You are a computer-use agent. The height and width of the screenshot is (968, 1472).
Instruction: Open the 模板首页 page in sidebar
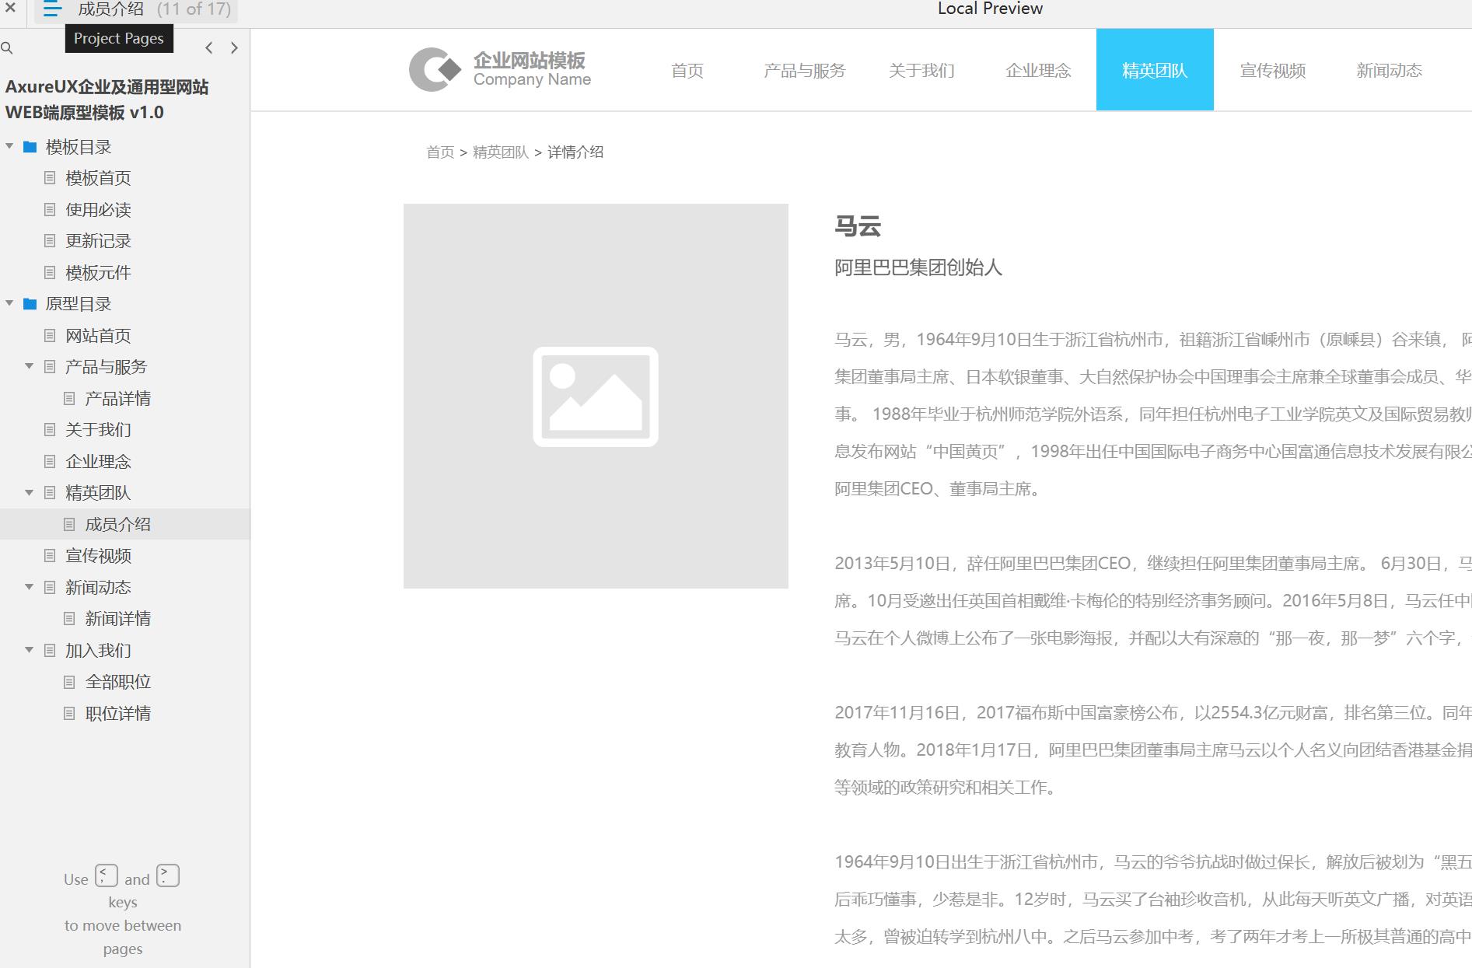[99, 178]
